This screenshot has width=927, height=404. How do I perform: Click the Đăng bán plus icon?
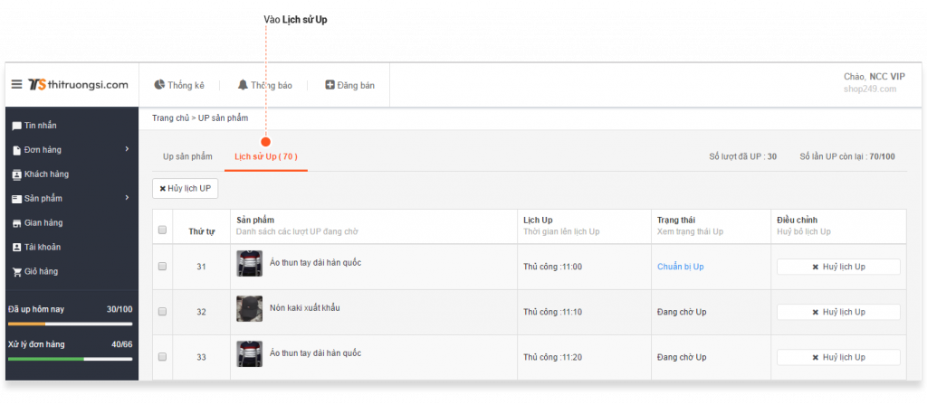(330, 85)
